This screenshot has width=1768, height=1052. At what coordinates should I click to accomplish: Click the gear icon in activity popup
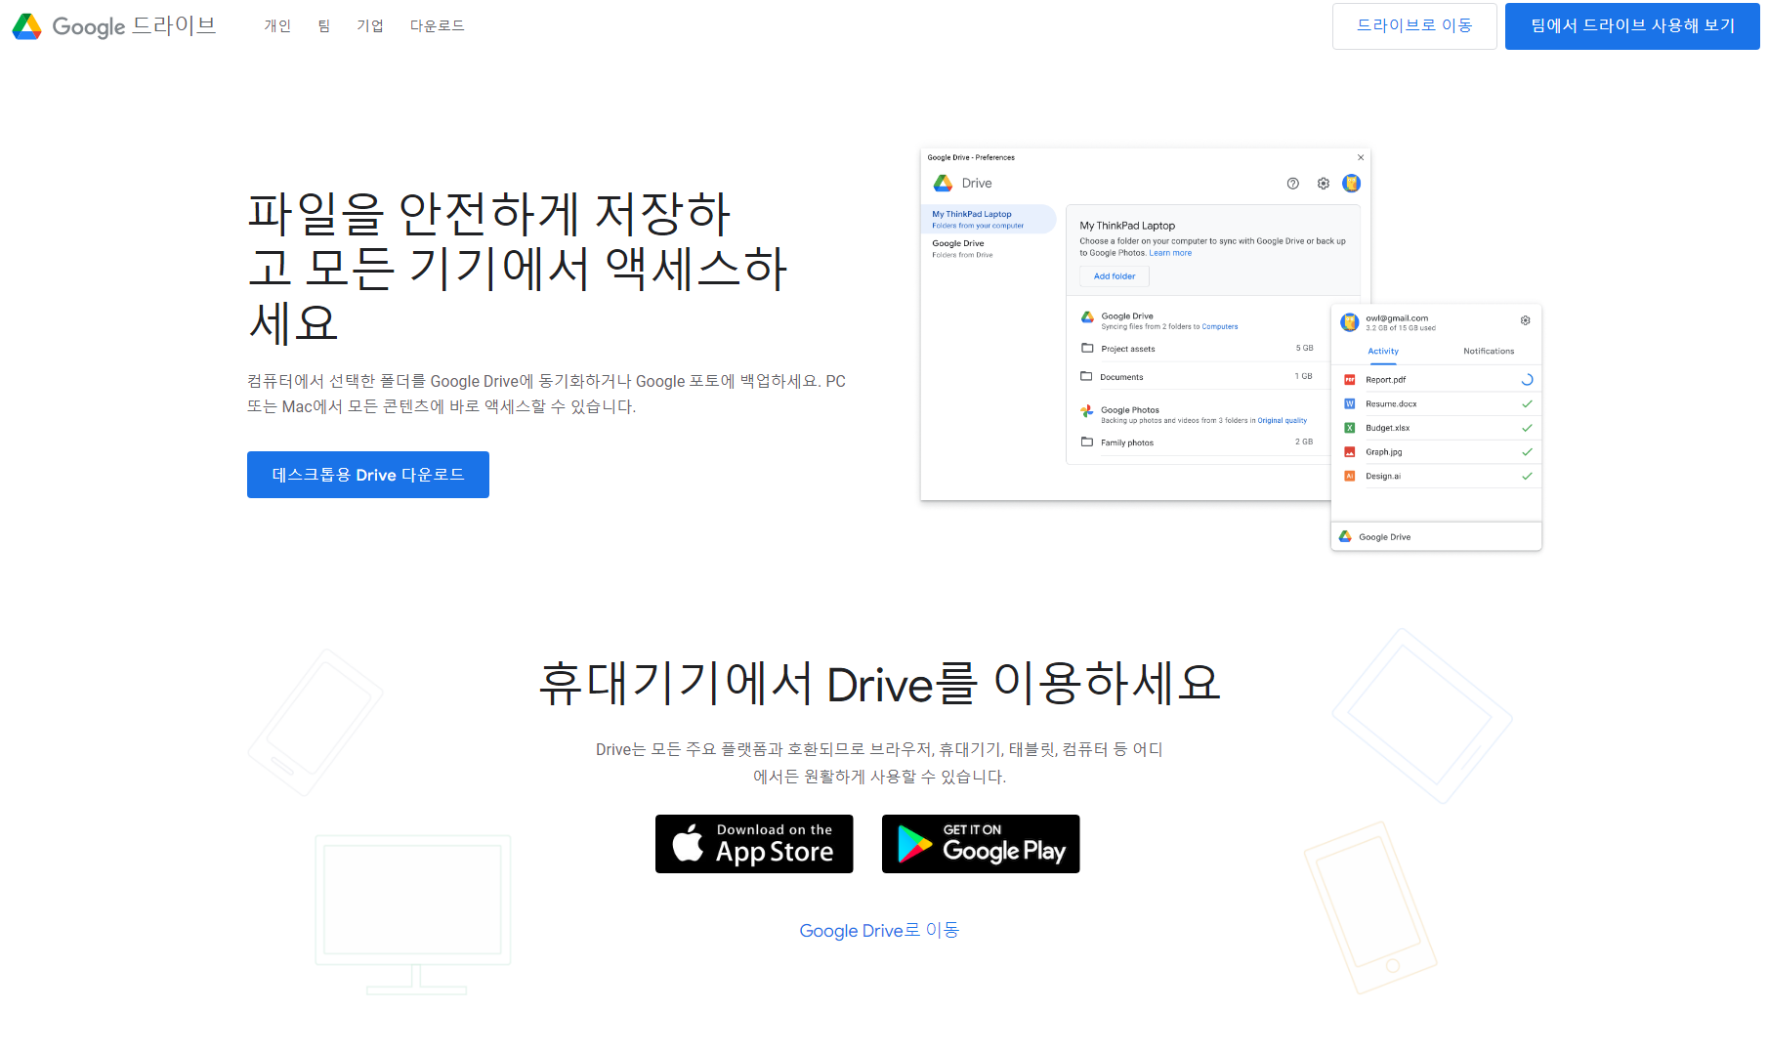(1526, 320)
